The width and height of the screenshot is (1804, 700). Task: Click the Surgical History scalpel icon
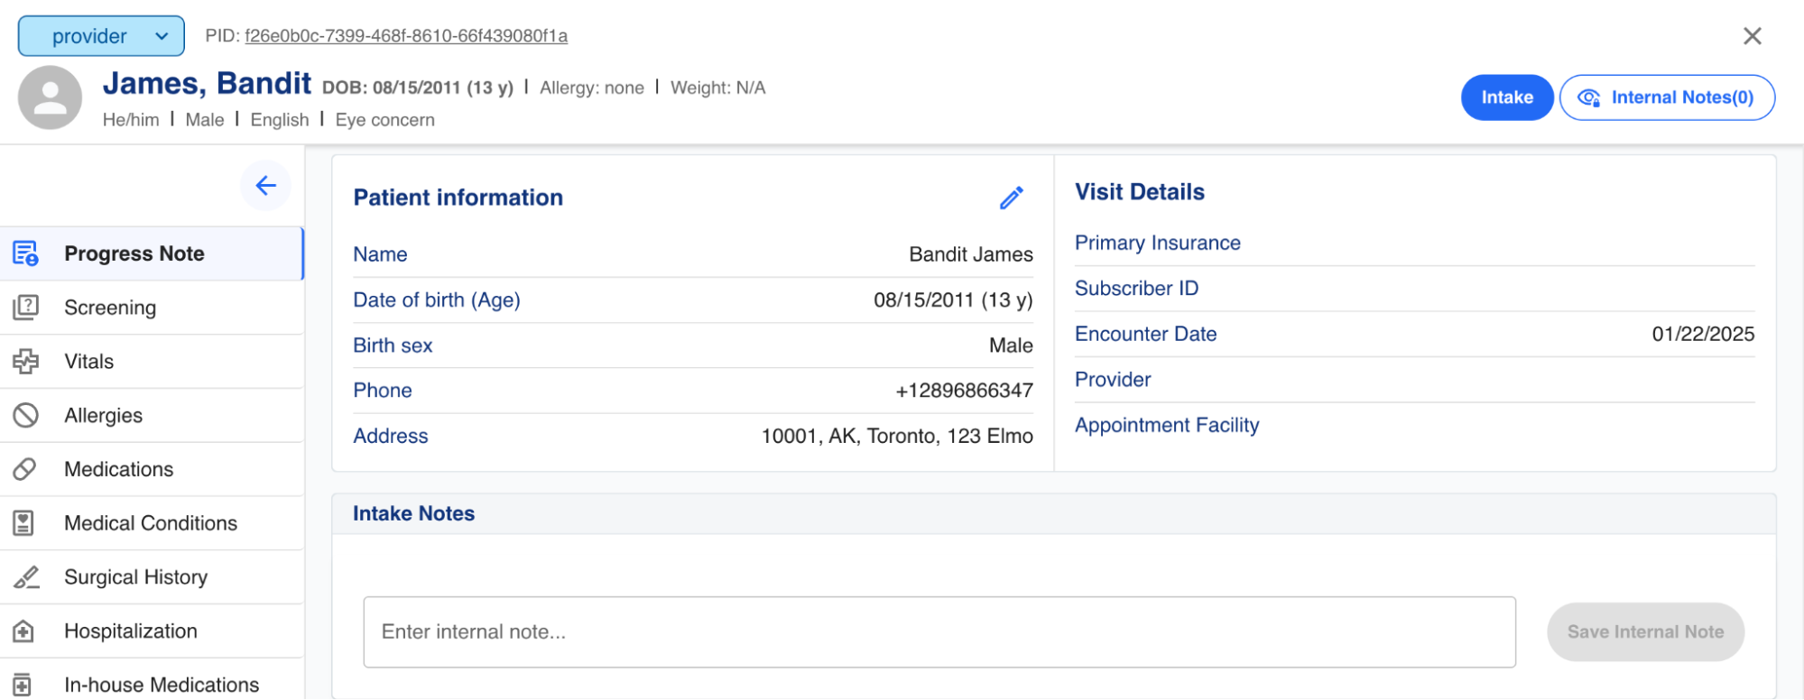[x=25, y=577]
